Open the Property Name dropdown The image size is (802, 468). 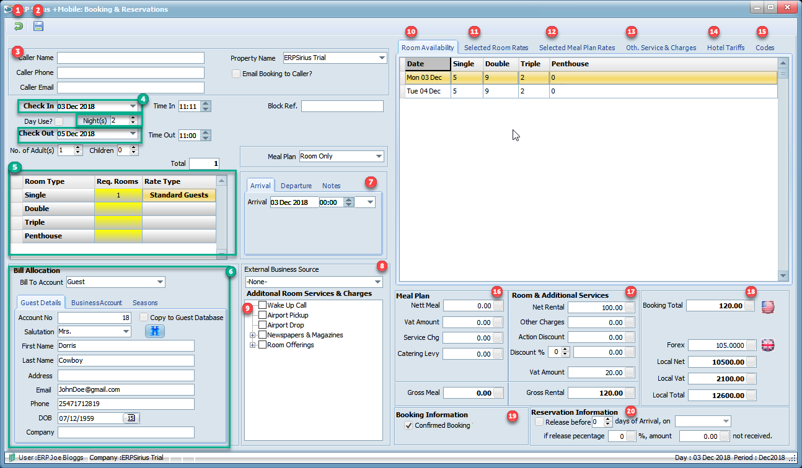(x=381, y=58)
